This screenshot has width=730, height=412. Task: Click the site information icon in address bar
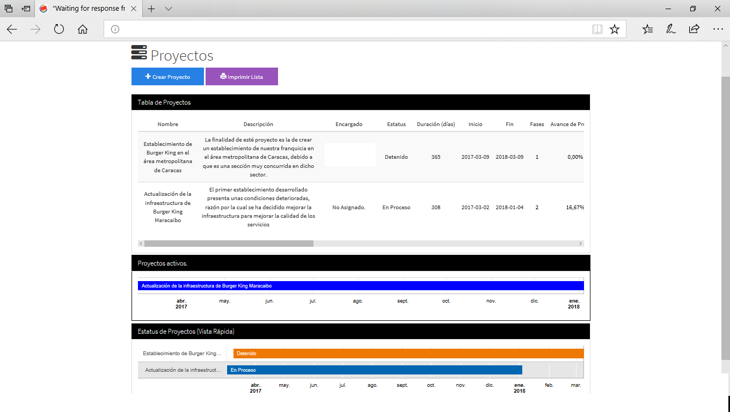tap(115, 29)
